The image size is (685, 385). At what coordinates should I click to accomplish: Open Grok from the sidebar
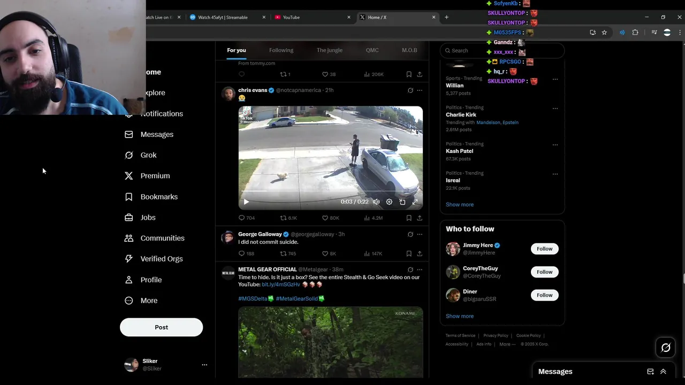(141, 155)
